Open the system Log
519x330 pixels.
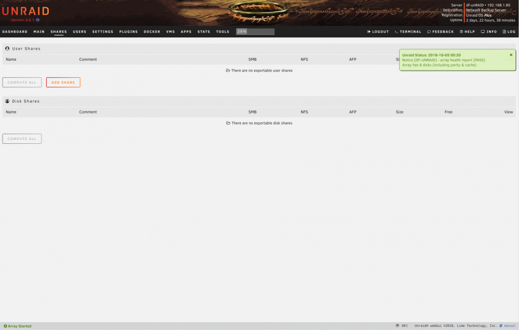click(x=509, y=32)
